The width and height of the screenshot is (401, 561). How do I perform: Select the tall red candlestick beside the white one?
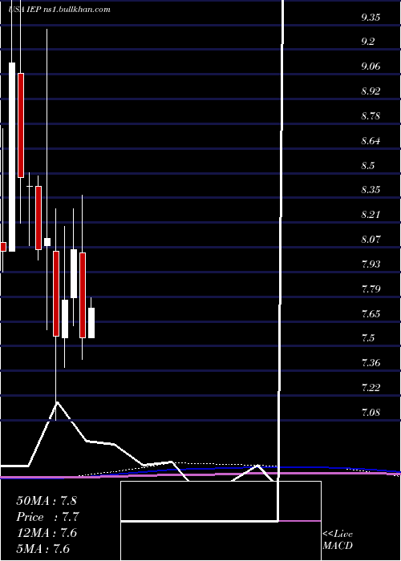21,125
